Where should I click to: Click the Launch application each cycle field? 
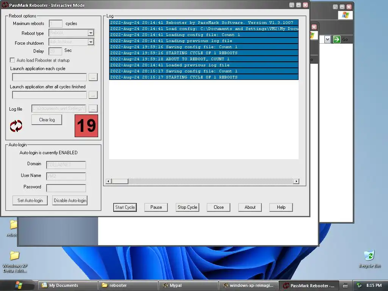(x=50, y=77)
